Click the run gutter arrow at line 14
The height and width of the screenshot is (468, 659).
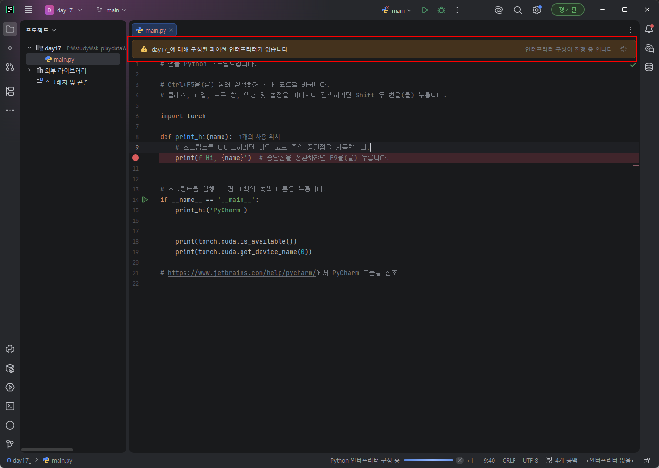pyautogui.click(x=145, y=200)
